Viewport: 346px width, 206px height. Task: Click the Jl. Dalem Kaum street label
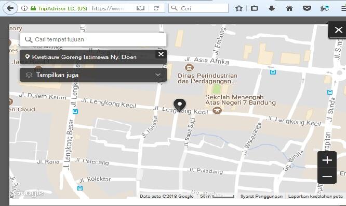coord(43,96)
